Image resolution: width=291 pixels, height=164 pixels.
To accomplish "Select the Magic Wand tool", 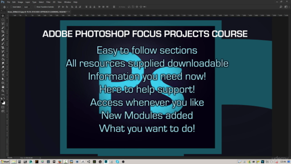I will [x=3, y=28].
